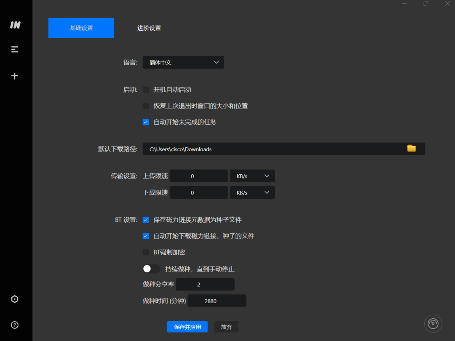Screen dimensions: 455x341
Task: Open help via the question mark icon
Action: (15, 325)
